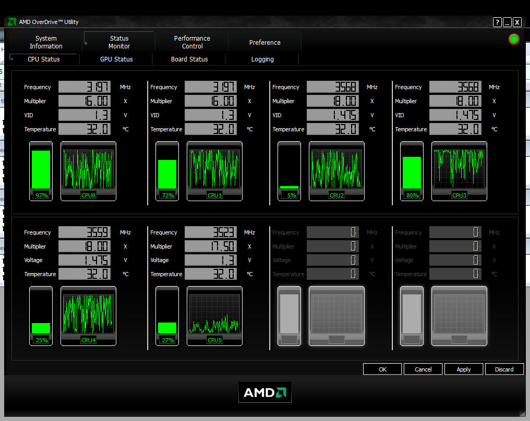The width and height of the screenshot is (530, 421).
Task: Click the CPU2 5% load bar
Action: point(289,171)
